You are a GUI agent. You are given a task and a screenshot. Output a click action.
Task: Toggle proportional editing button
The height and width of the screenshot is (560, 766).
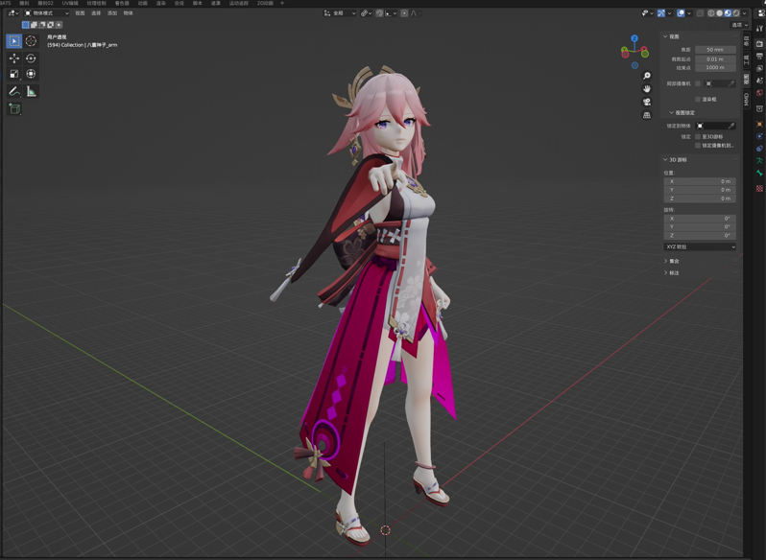tap(404, 13)
